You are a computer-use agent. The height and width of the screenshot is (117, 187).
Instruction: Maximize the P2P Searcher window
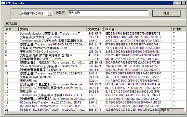click(179, 3)
